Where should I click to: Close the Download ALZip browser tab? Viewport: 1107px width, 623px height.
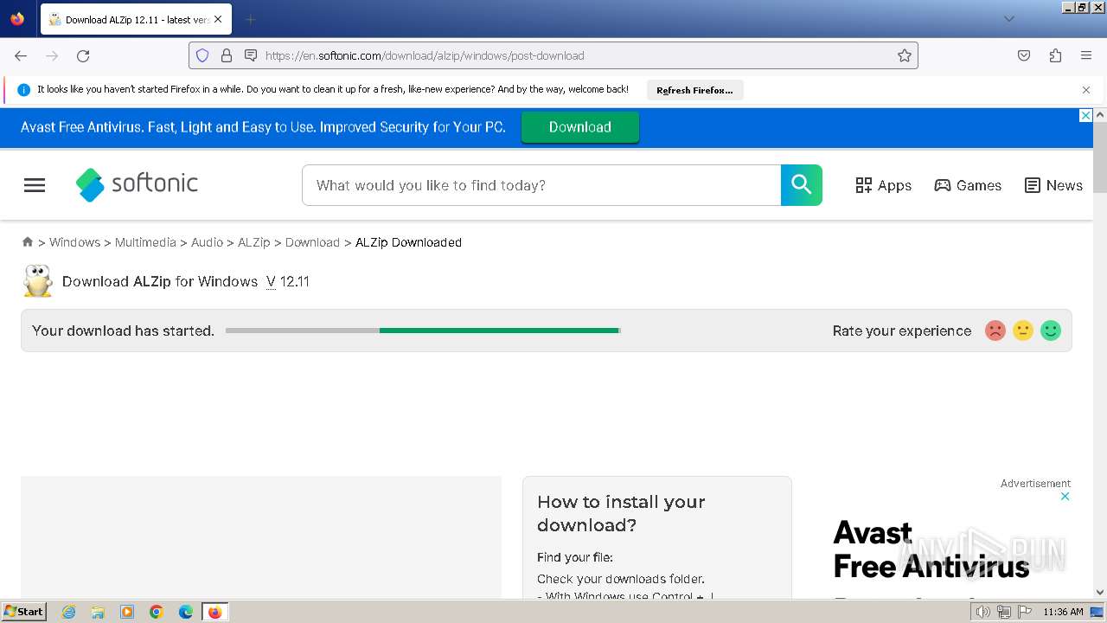point(218,19)
